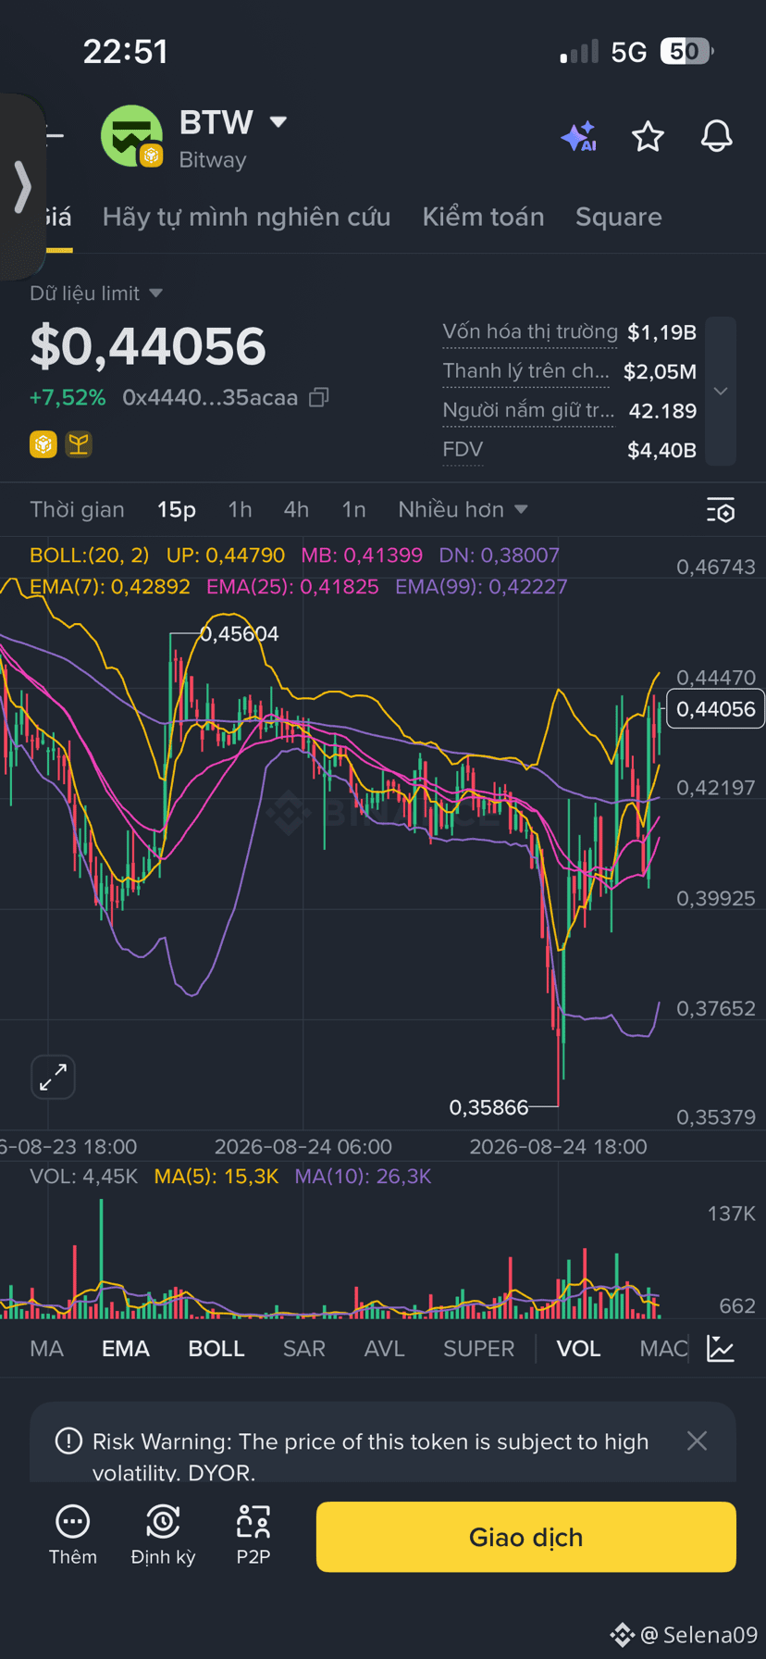Viewport: 766px width, 1659px height.
Task: Tap the $0,44056 main price
Action: coord(148,346)
